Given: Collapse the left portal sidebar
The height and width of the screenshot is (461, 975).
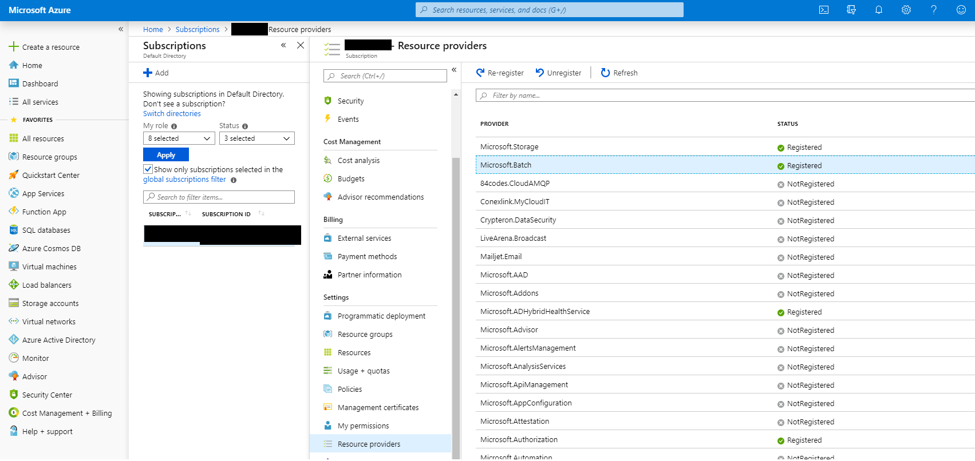Looking at the screenshot, I should 121,29.
